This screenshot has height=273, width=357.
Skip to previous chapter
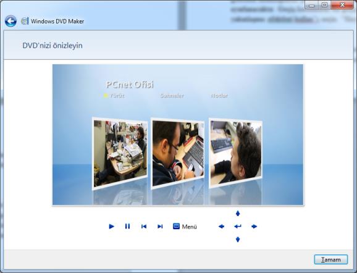pyautogui.click(x=144, y=226)
